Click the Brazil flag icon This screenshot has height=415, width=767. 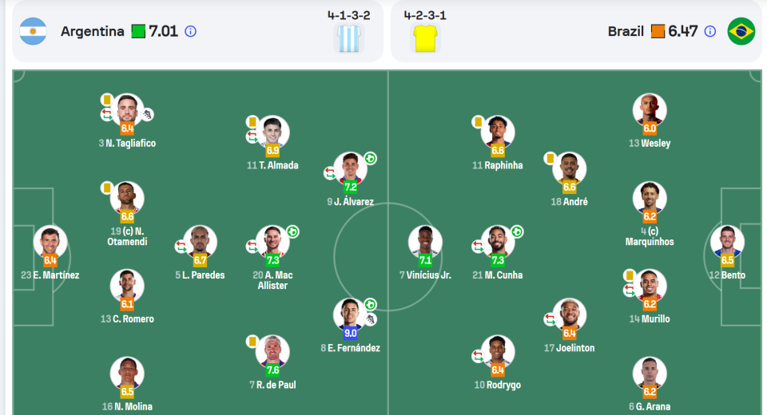[x=741, y=31]
